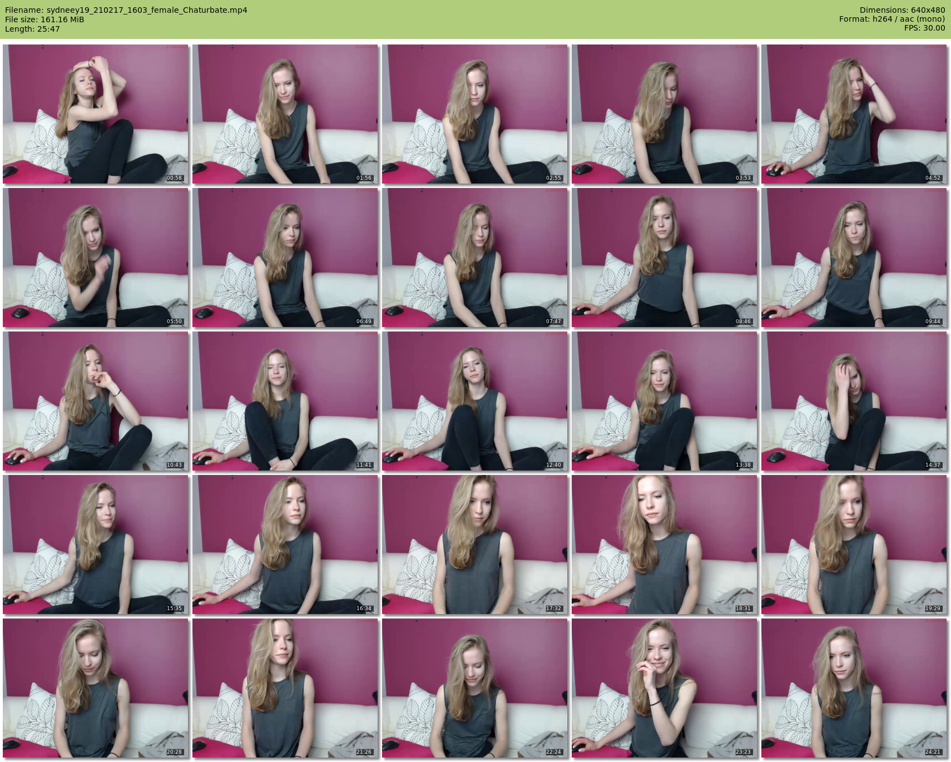Select the thumbnail stamped 00:58
The height and width of the screenshot is (762, 951).
(x=96, y=114)
